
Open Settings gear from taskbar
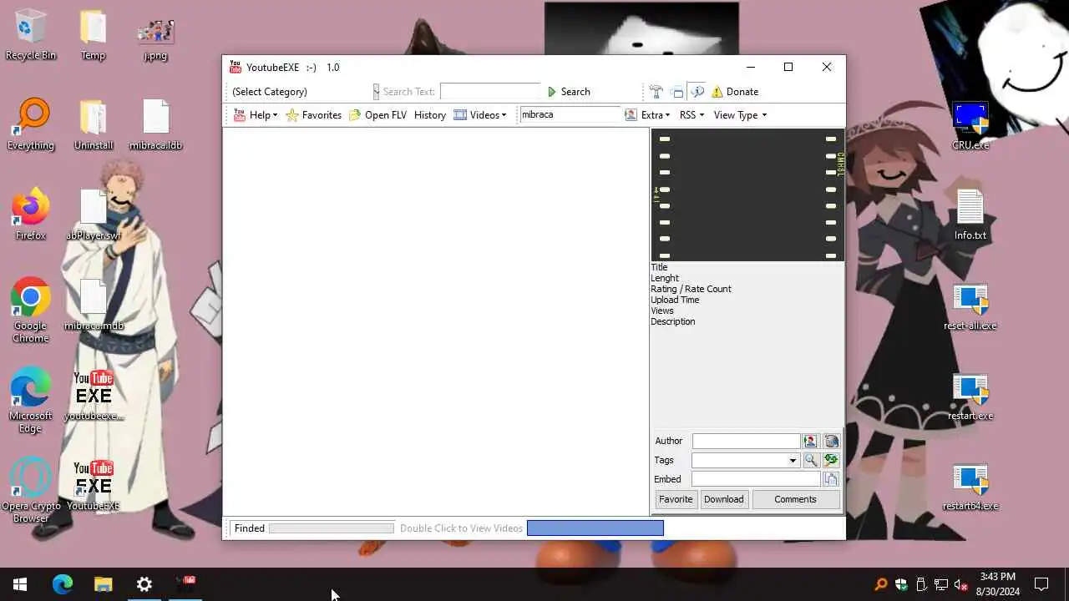click(x=144, y=584)
